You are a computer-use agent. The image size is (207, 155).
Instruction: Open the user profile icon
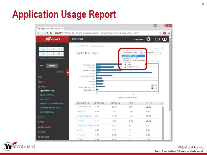pyautogui.click(x=164, y=39)
